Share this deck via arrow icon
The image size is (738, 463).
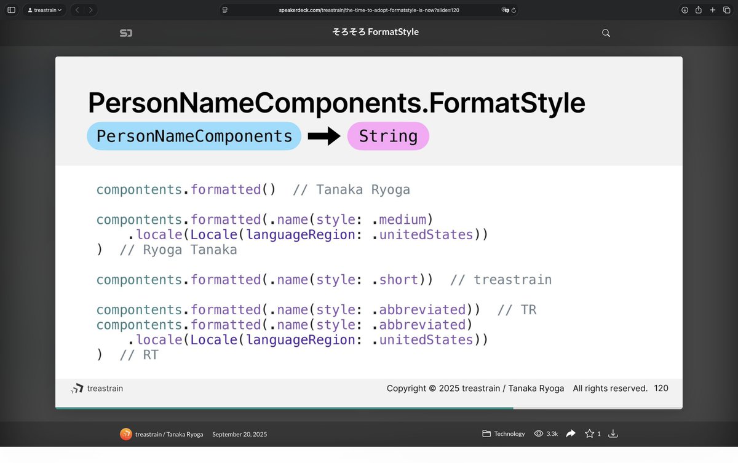(x=570, y=433)
